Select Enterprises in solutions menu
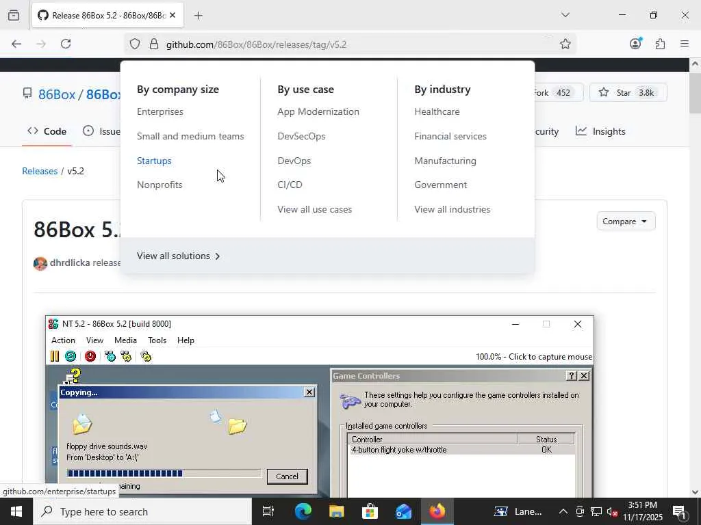The width and height of the screenshot is (701, 525). [x=160, y=111]
